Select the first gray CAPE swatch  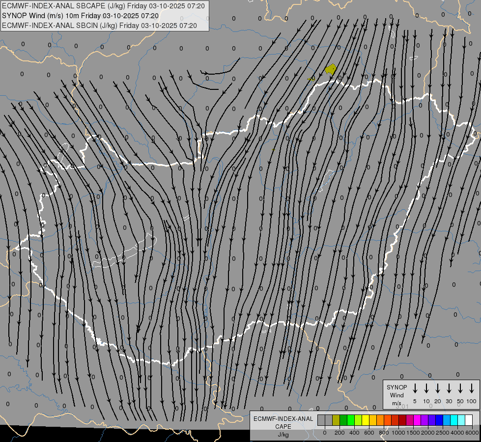click(x=321, y=420)
